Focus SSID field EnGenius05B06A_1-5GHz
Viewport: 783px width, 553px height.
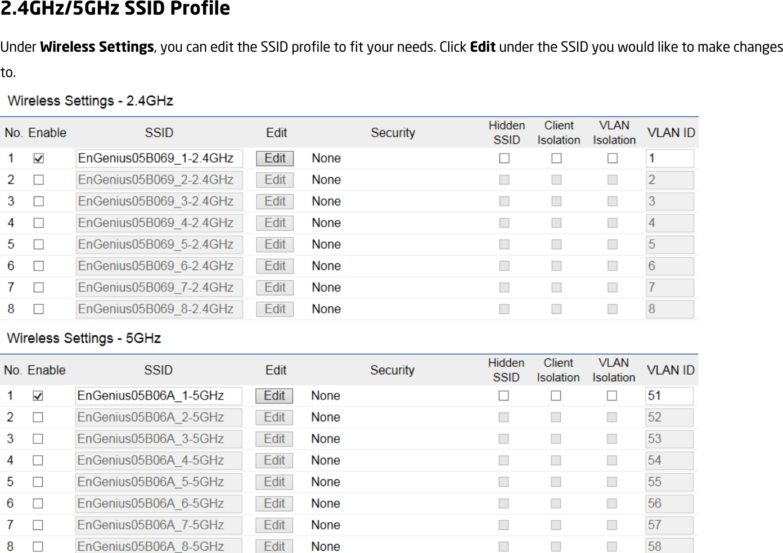(159, 396)
